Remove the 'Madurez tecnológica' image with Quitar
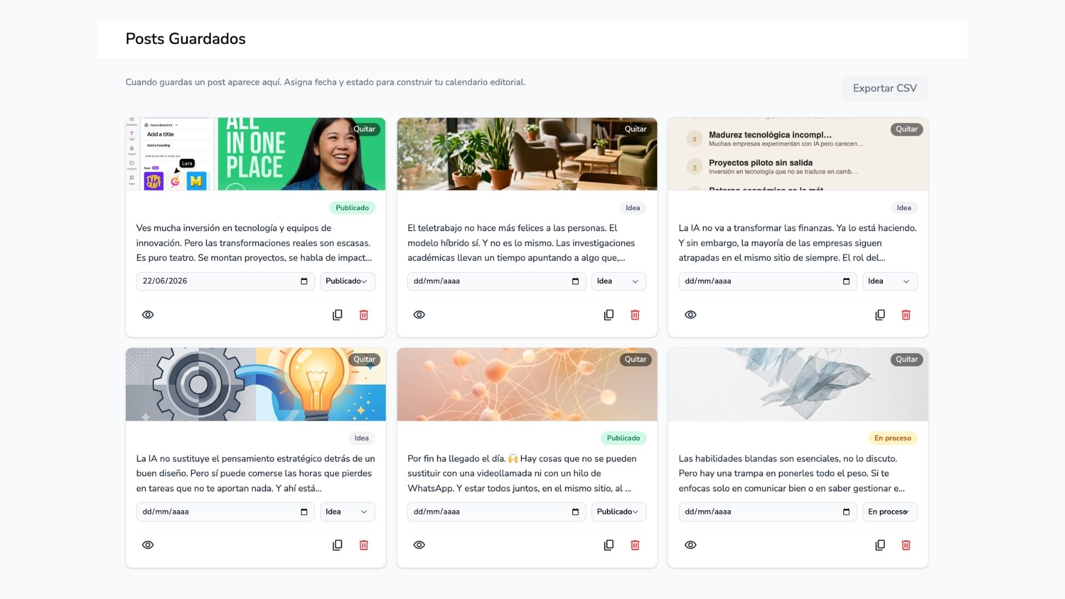The image size is (1065, 599). click(x=907, y=129)
